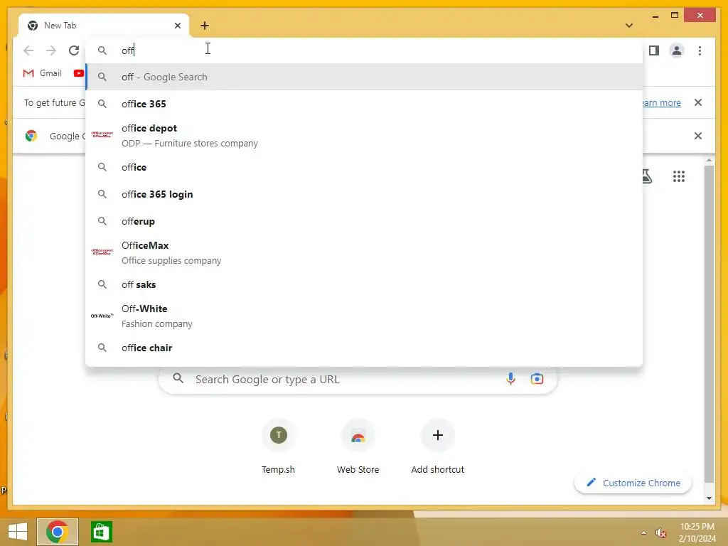Click the muted volume tray icon
728x546 pixels.
(x=660, y=532)
